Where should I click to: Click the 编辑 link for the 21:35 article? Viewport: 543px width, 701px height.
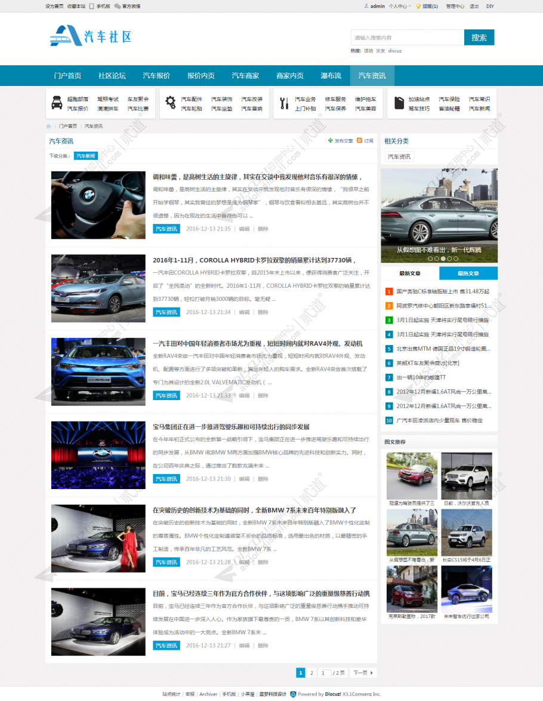pyautogui.click(x=244, y=229)
